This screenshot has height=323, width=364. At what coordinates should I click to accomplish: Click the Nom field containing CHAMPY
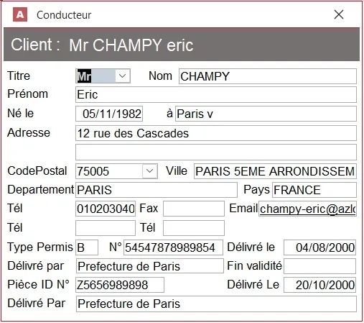coord(268,76)
